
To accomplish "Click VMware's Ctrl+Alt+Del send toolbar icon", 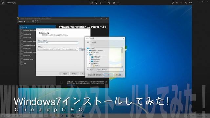I will (33, 21).
